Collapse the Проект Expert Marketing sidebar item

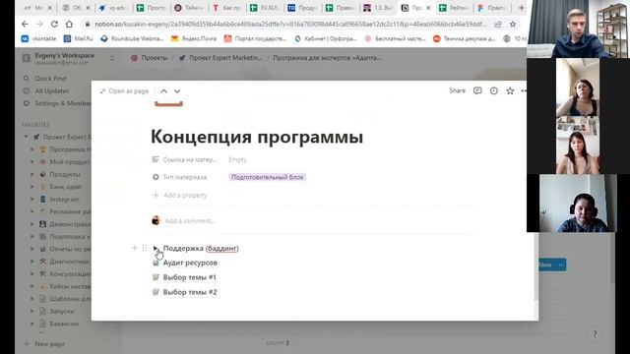pos(27,137)
